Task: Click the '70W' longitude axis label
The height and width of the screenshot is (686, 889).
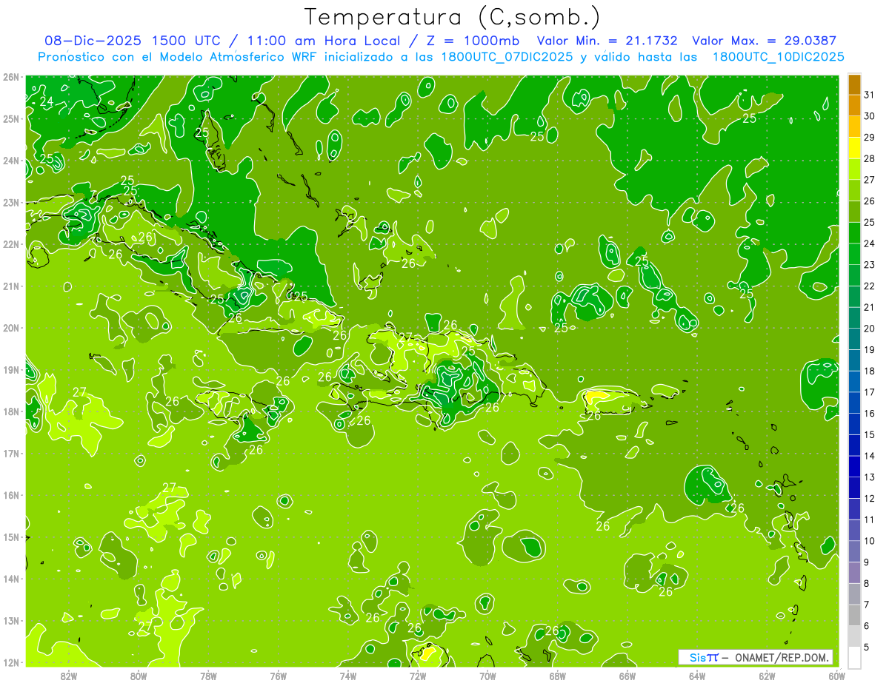Action: tap(487, 676)
